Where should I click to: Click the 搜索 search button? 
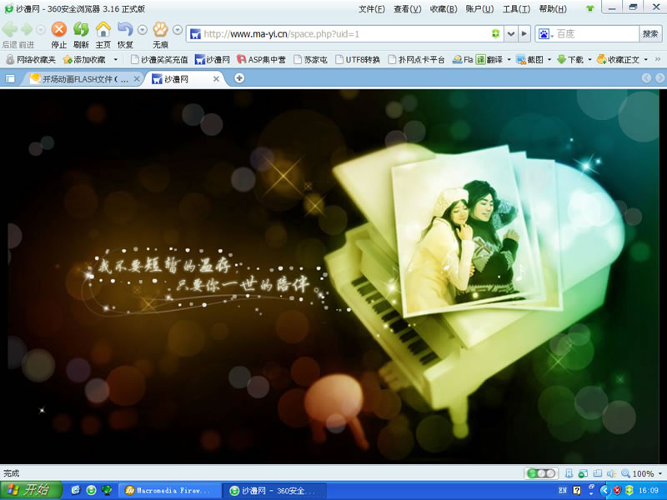tap(650, 34)
